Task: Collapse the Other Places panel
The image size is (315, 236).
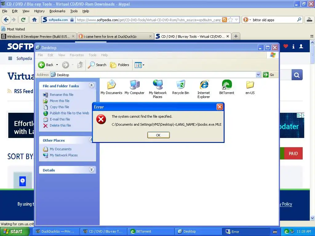Action: (x=91, y=140)
